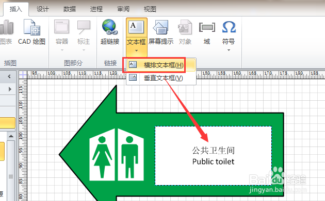The image size is (325, 201).
Task: Insert a CAD 绘图 drawing
Action: coord(31,32)
